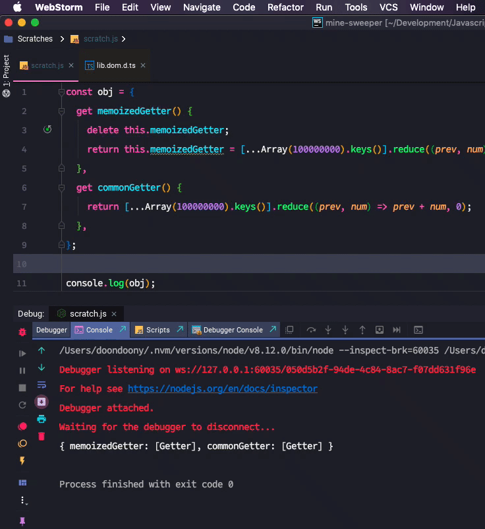The width and height of the screenshot is (485, 529).
Task: Toggle soft-wrap icon in console
Action: [42, 385]
